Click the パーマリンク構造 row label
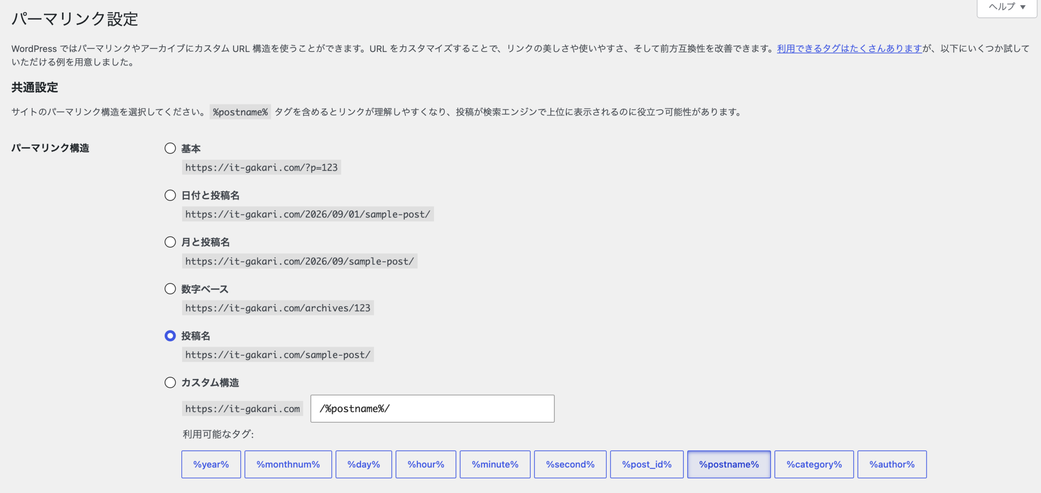The width and height of the screenshot is (1041, 493). coord(50,148)
